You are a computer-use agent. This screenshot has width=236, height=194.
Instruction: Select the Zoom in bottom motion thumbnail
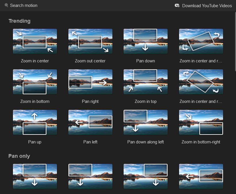click(35, 82)
